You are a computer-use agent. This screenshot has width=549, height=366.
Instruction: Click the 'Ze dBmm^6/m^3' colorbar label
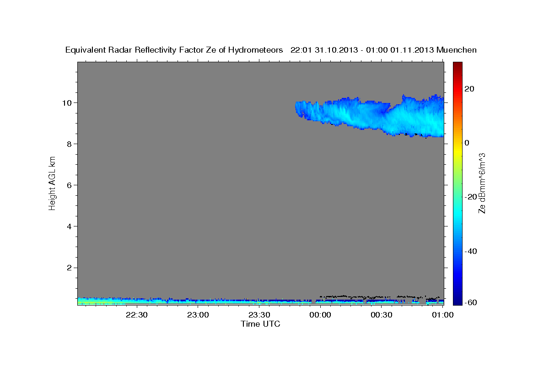pos(482,183)
